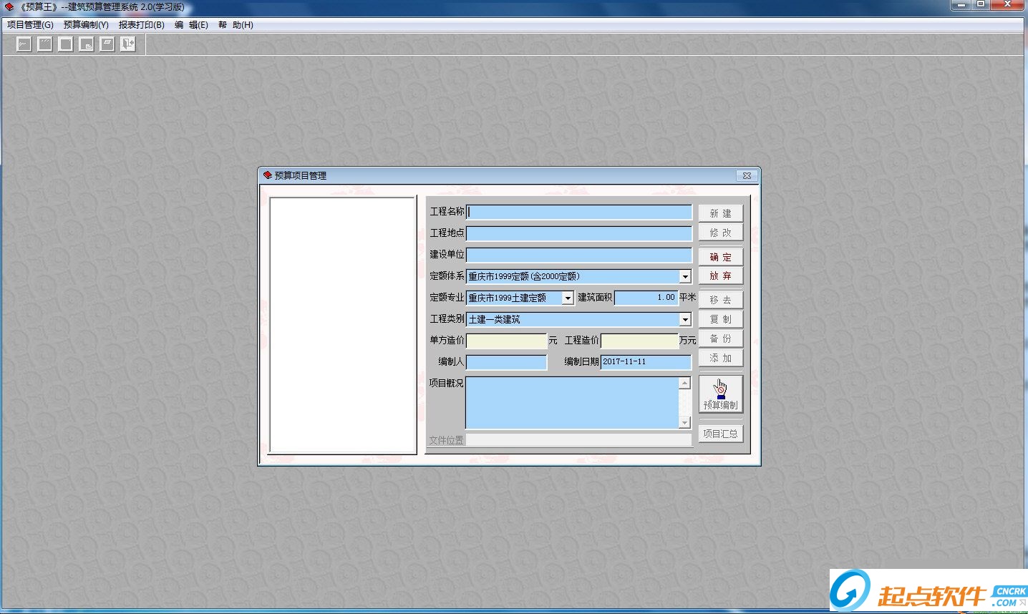Click the toolbar icon showing a parallelogram

[107, 44]
